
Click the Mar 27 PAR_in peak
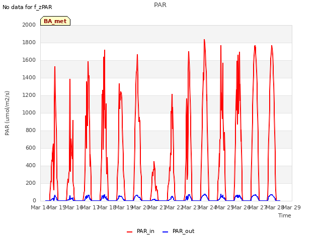click(272, 46)
